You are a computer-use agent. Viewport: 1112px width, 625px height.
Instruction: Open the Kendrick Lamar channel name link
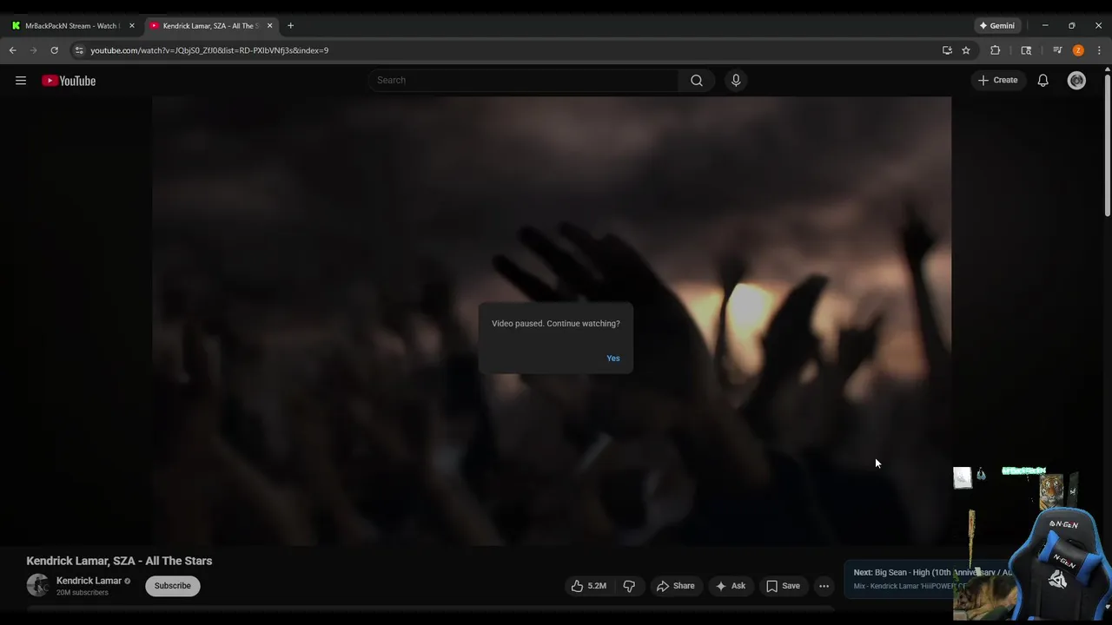click(89, 581)
